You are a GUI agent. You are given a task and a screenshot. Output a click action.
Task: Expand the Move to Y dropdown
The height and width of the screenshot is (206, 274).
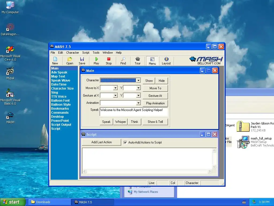click(138, 88)
